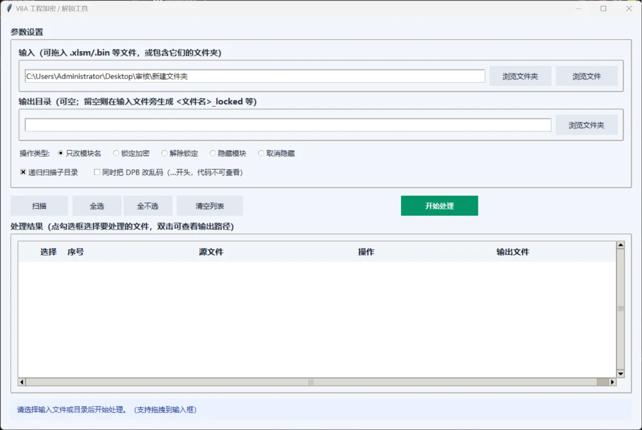Image resolution: width=642 pixels, height=430 pixels.
Task: Click the 全选 button
Action: (97, 206)
